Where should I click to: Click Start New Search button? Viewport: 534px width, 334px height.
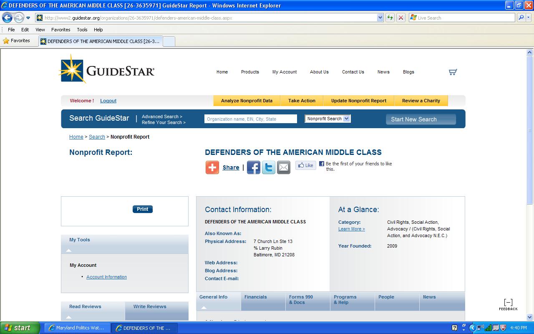(x=421, y=119)
